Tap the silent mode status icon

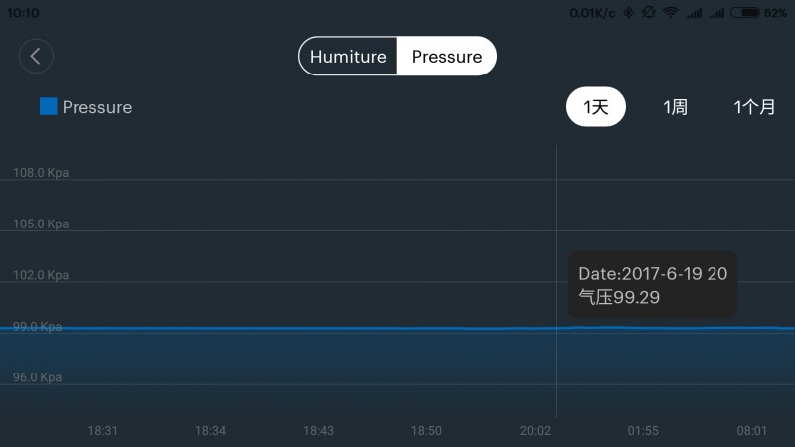pyautogui.click(x=649, y=13)
